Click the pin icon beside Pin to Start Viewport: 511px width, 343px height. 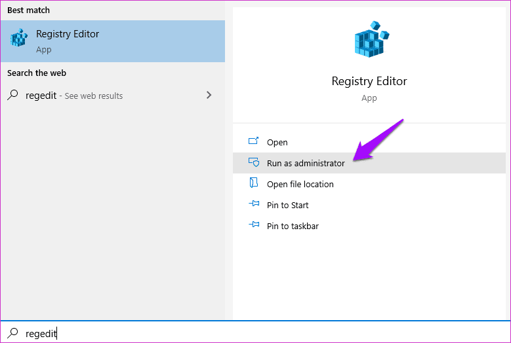[254, 204]
